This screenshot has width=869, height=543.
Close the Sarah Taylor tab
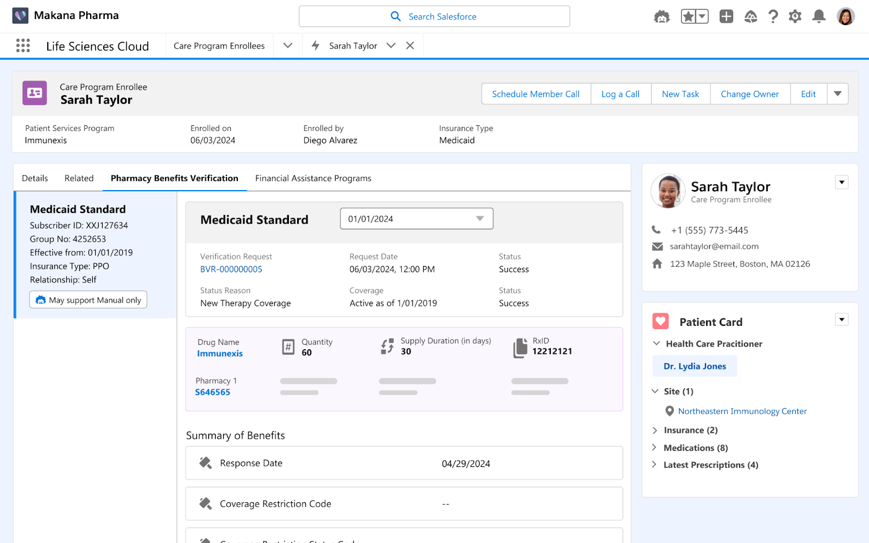[x=410, y=46]
